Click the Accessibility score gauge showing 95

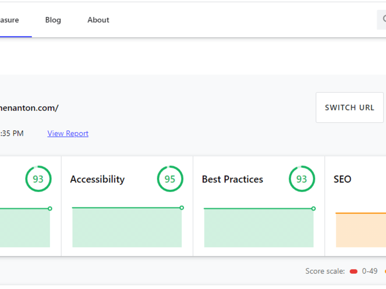pyautogui.click(x=170, y=179)
